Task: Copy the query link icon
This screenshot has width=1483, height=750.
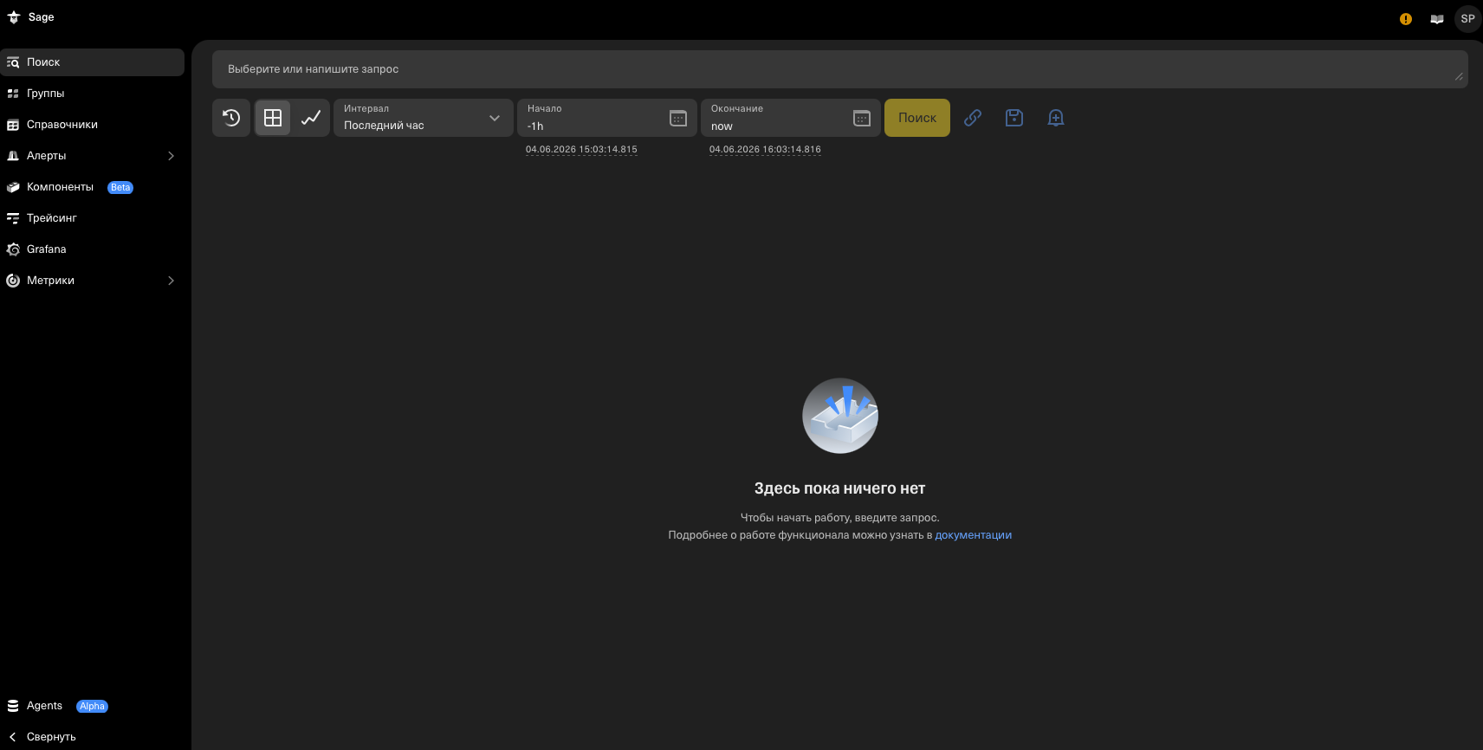Action: click(973, 118)
